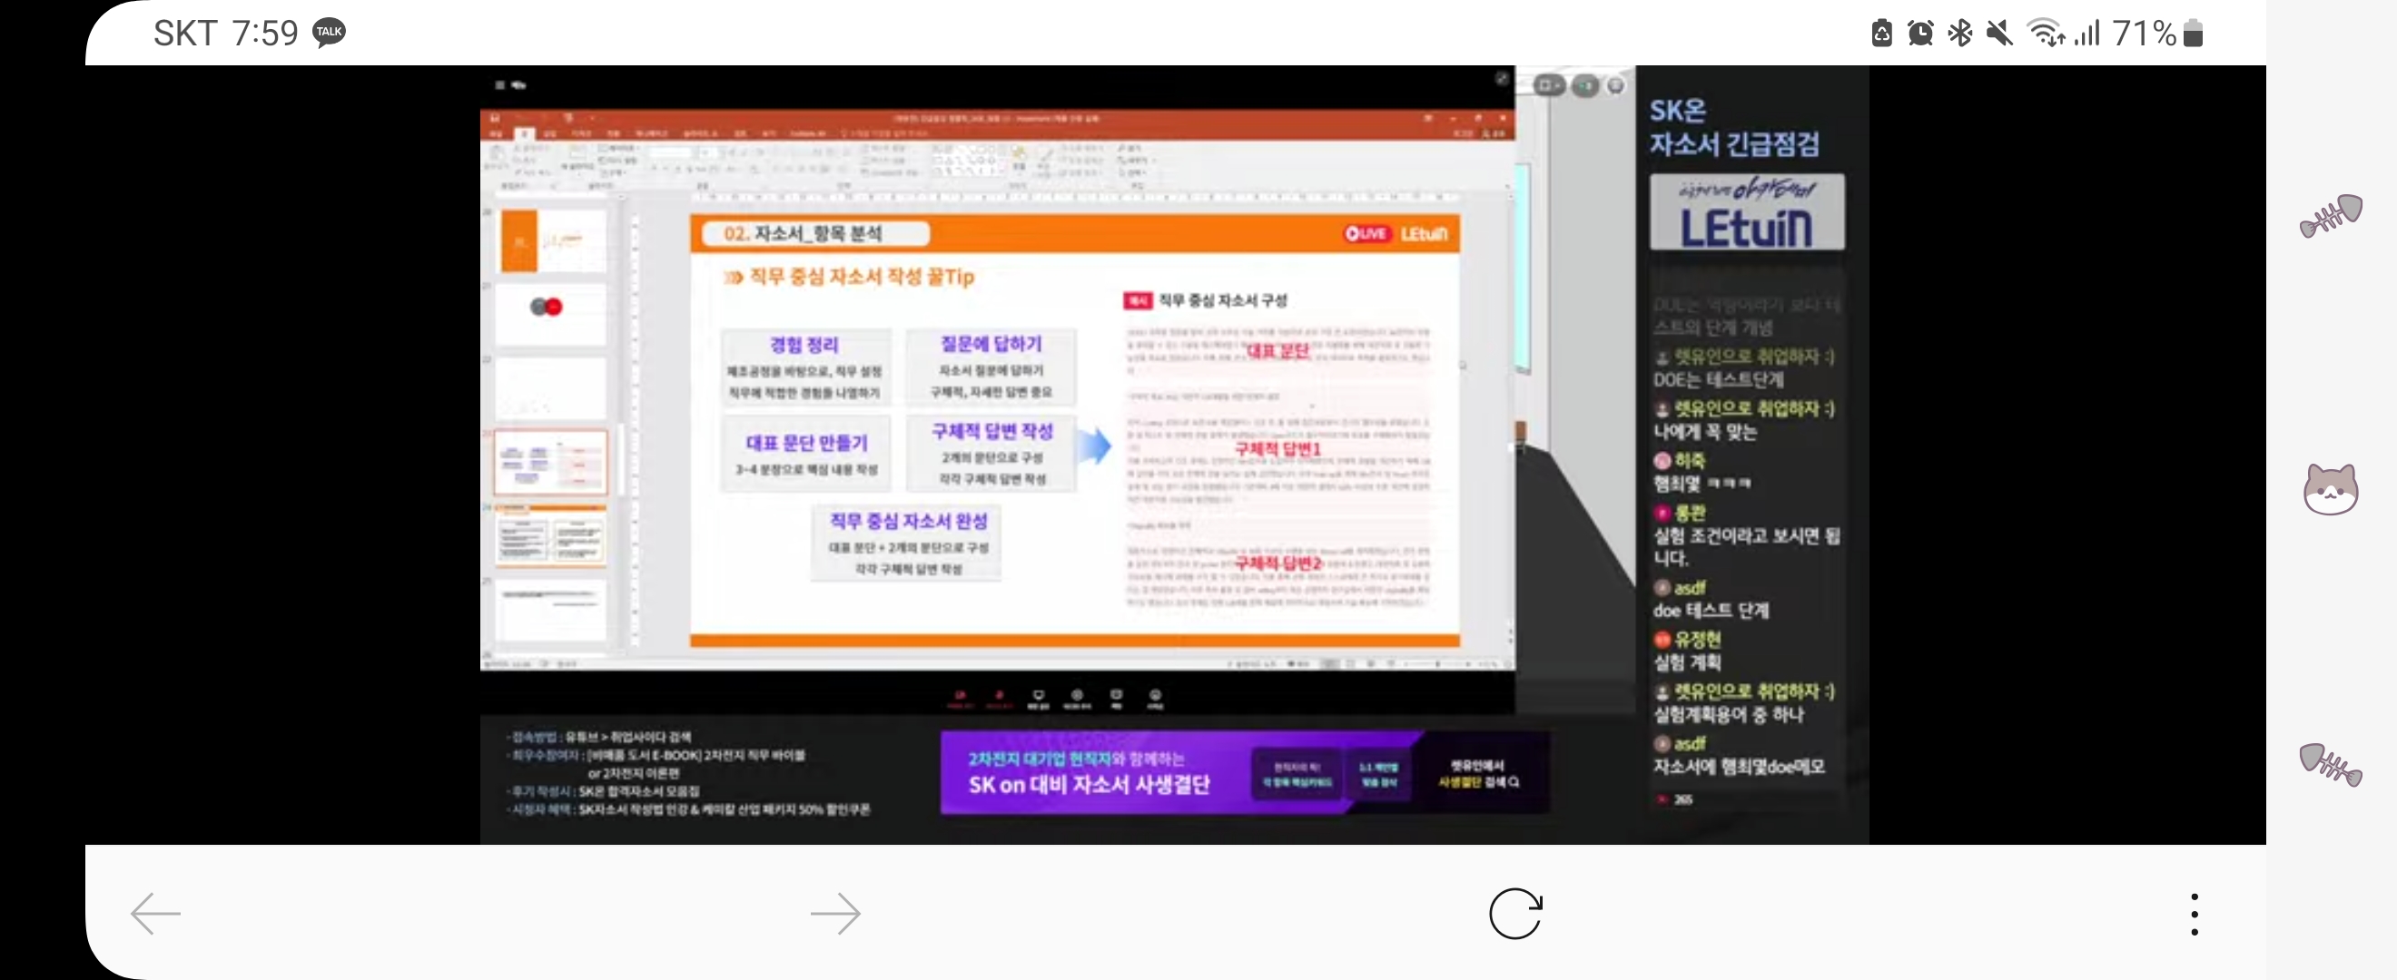Click chat message '실험 계획'
2397x980 pixels.
1686,662
